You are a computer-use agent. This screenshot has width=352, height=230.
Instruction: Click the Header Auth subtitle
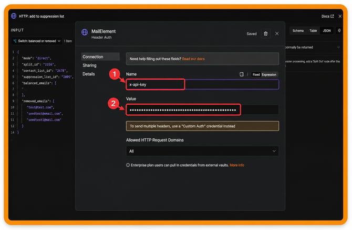[101, 37]
